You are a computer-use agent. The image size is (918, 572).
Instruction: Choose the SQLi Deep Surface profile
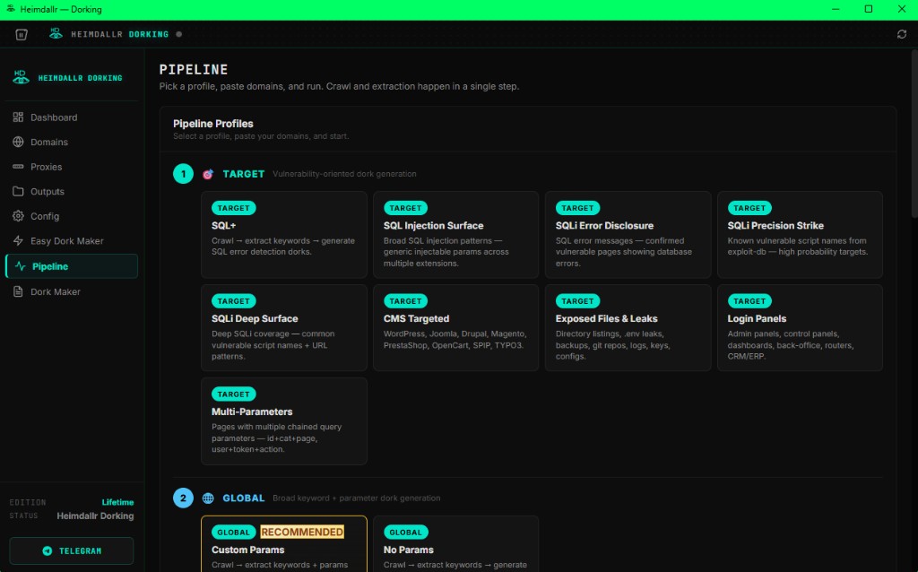click(x=284, y=328)
